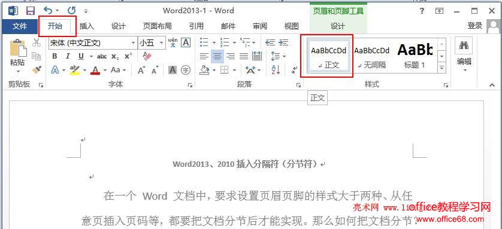The height and width of the screenshot is (229, 502).
Task: Open the 段落 dialog launcher
Action: pyautogui.click(x=298, y=85)
